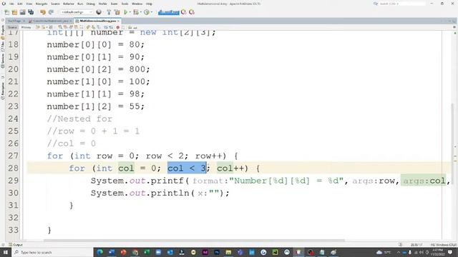Viewport: 458px width, 257px height.
Task: Click the Open Project toolbar icon
Action: point(22,12)
